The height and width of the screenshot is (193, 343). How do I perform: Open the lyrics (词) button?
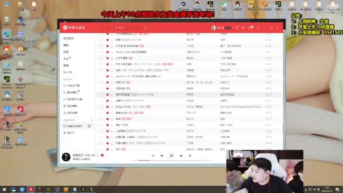(190, 156)
